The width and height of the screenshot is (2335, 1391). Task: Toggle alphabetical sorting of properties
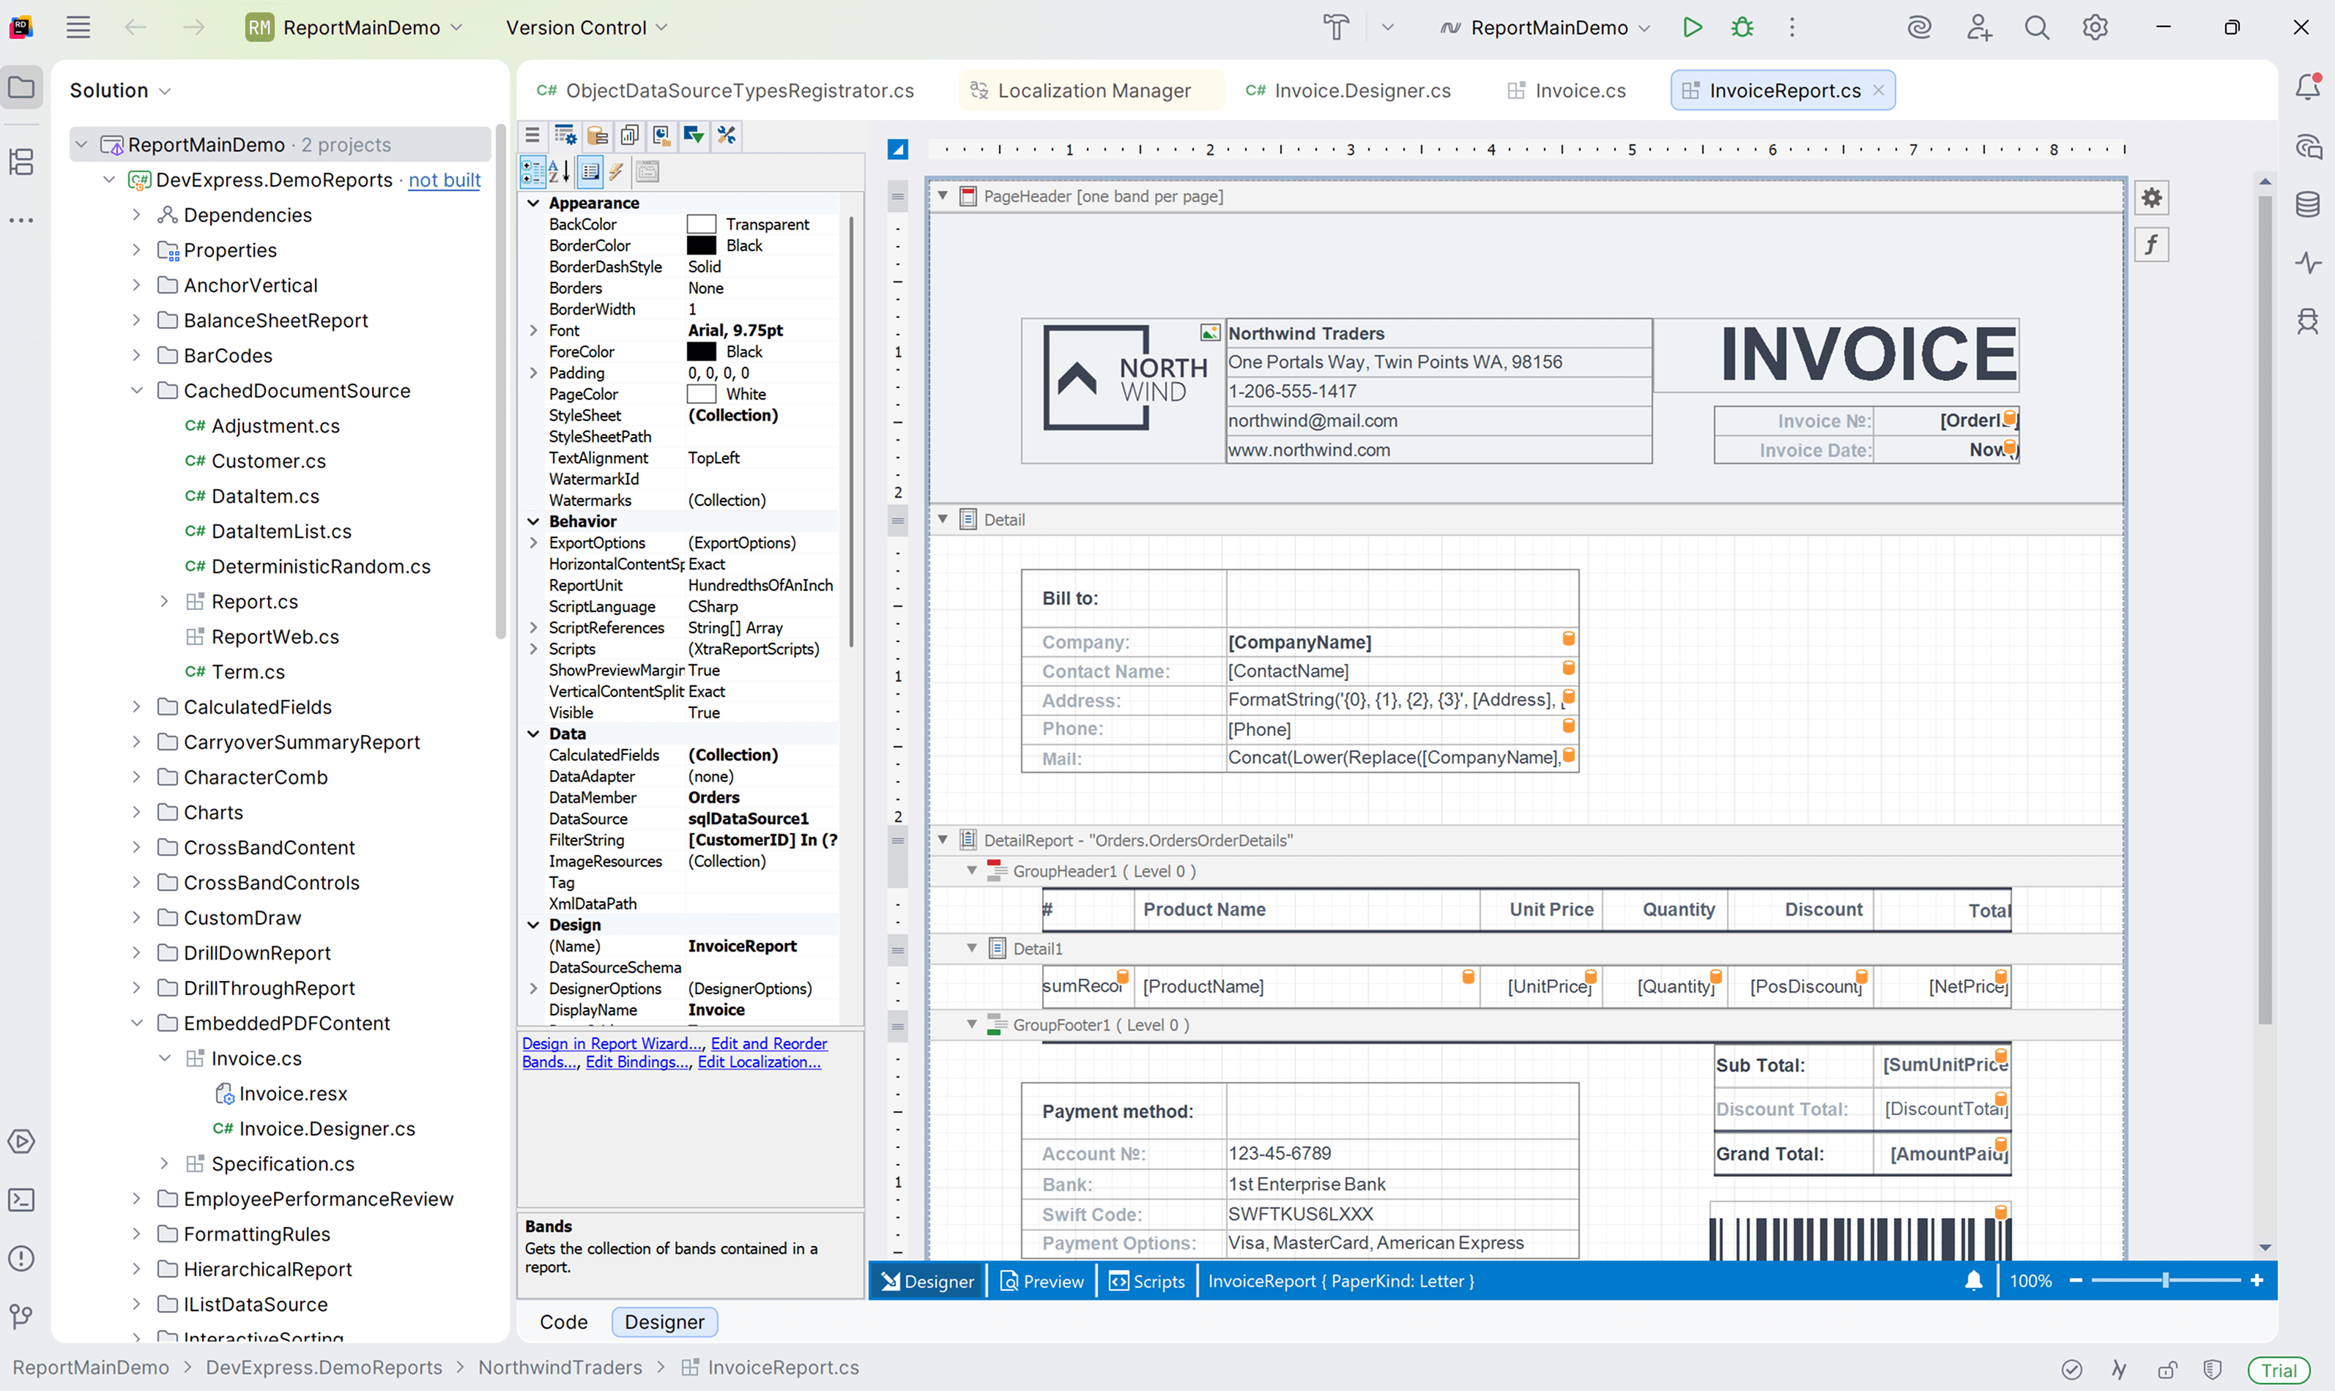[x=557, y=171]
